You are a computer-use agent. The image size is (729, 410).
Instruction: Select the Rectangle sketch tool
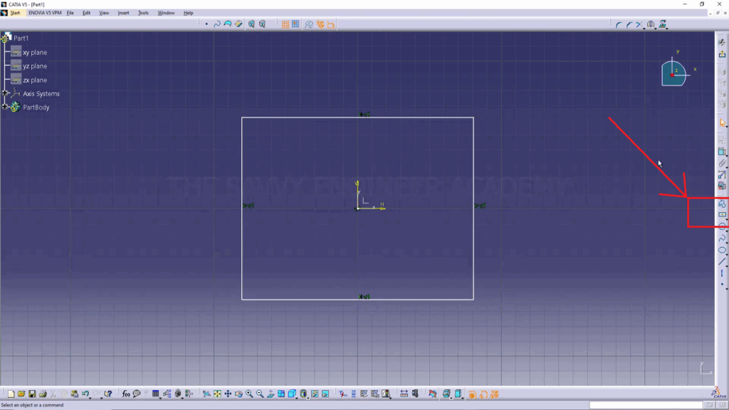(722, 215)
